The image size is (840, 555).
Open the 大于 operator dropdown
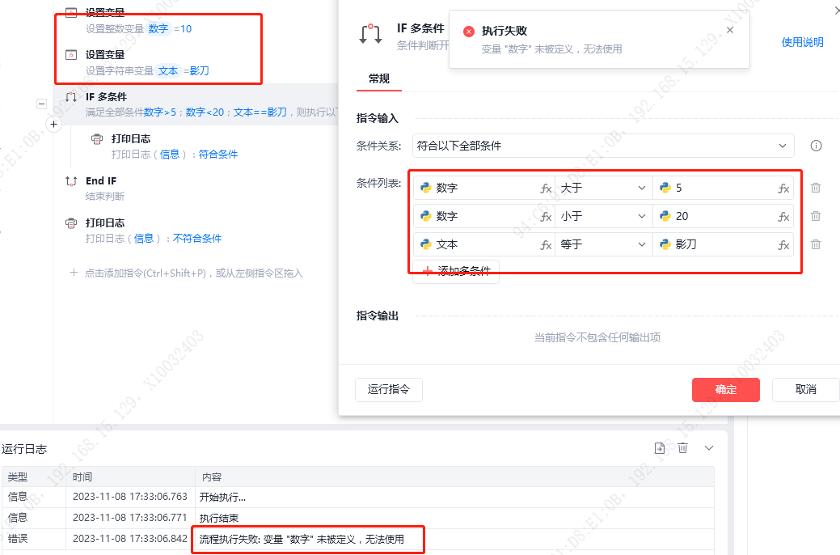(x=603, y=188)
